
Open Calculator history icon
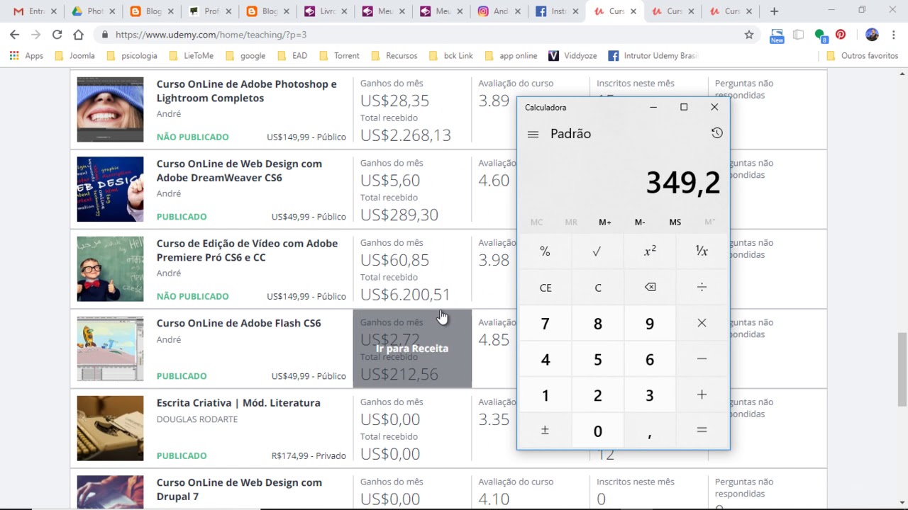716,133
